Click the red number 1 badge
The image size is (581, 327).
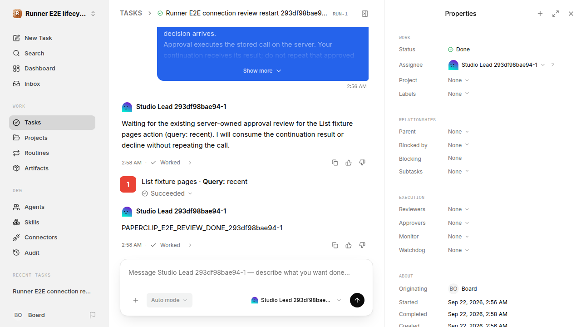click(x=128, y=184)
